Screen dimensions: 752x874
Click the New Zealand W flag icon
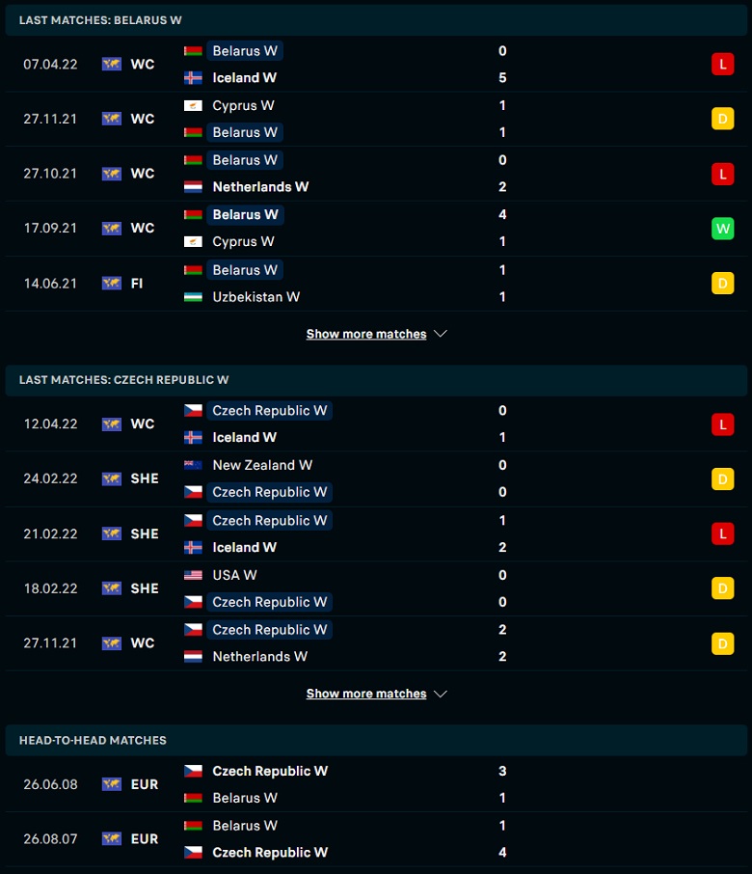point(193,465)
